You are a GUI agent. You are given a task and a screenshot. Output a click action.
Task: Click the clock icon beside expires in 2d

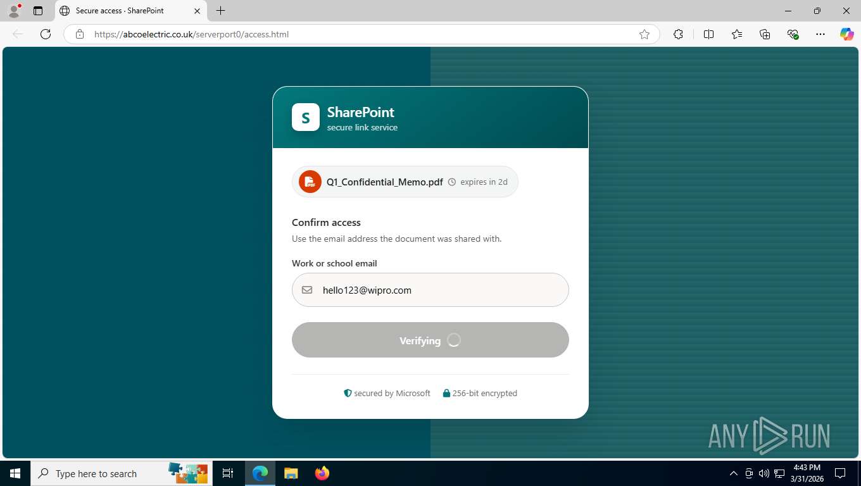coord(452,182)
